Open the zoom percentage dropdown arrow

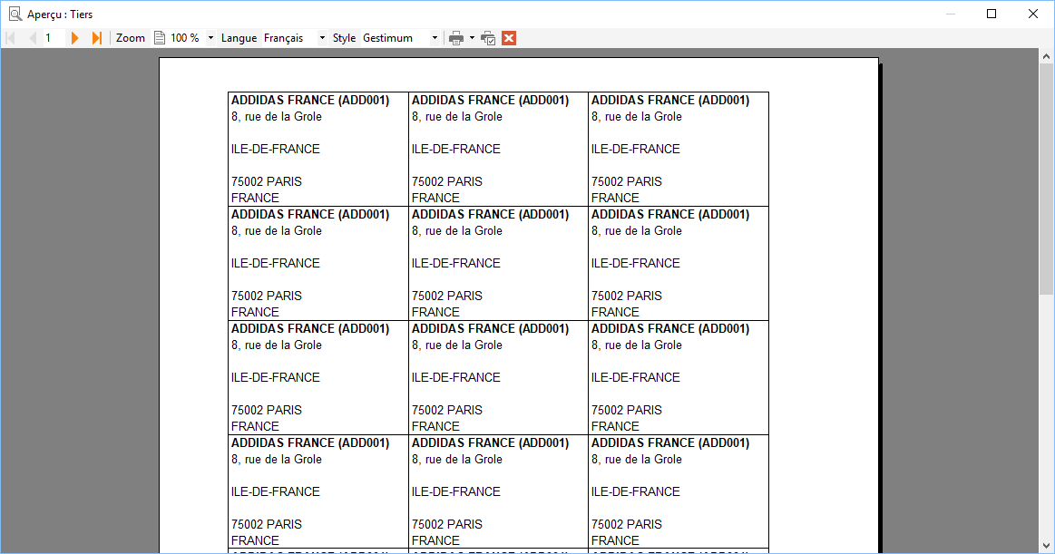point(210,38)
